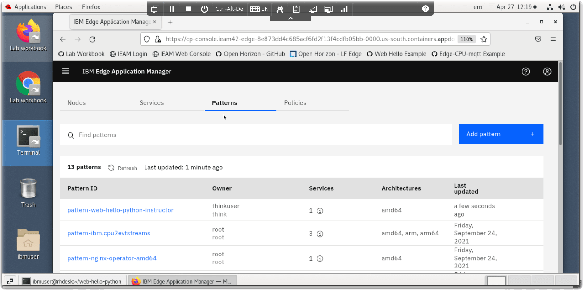The height and width of the screenshot is (290, 583).
Task: Click into the Find patterns search field
Action: (x=256, y=135)
